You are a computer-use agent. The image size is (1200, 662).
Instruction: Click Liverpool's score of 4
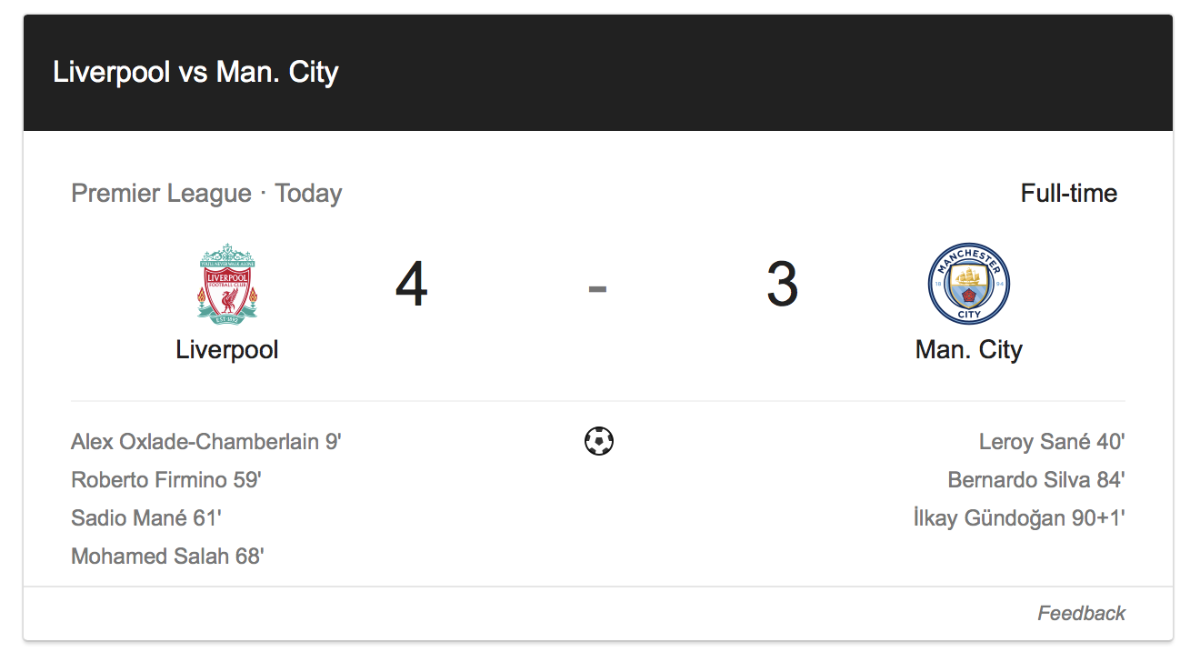click(412, 284)
